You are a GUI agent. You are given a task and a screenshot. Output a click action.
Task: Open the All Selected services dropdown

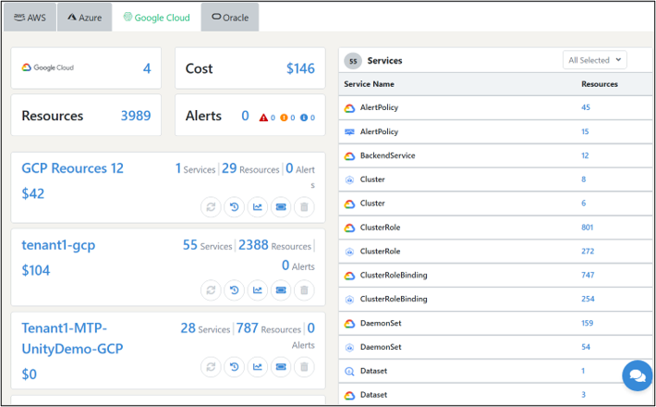pos(594,60)
